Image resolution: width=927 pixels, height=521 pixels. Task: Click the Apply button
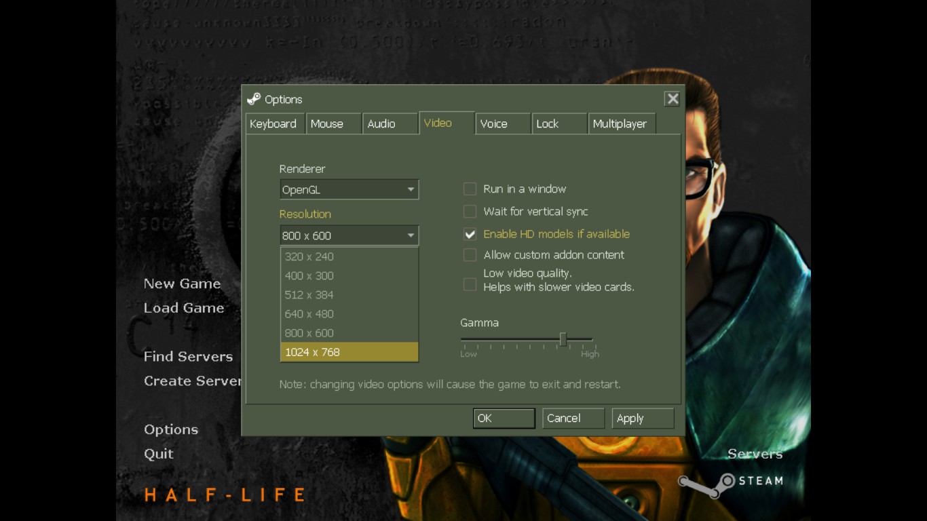(643, 419)
